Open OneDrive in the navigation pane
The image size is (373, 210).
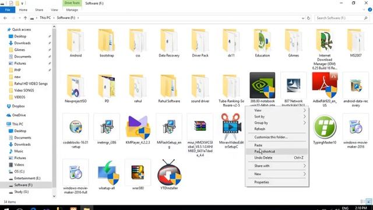[19, 116]
